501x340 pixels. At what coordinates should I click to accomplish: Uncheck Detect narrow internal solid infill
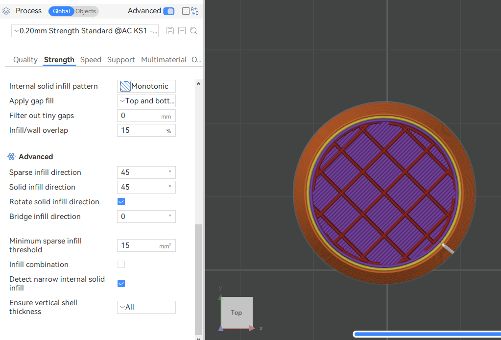point(121,284)
